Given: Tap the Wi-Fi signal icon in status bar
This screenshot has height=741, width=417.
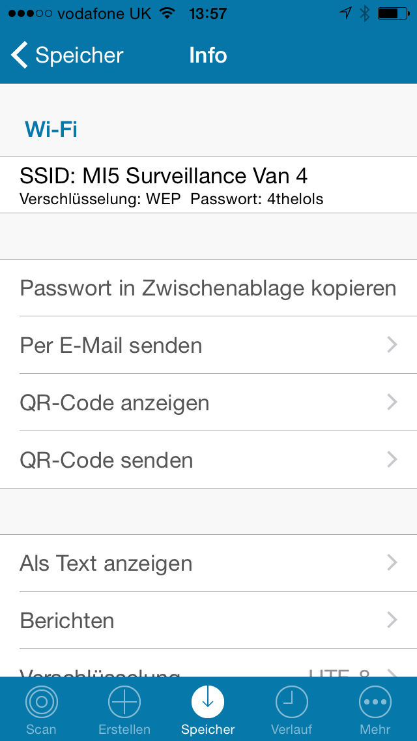Looking at the screenshot, I should [x=167, y=12].
